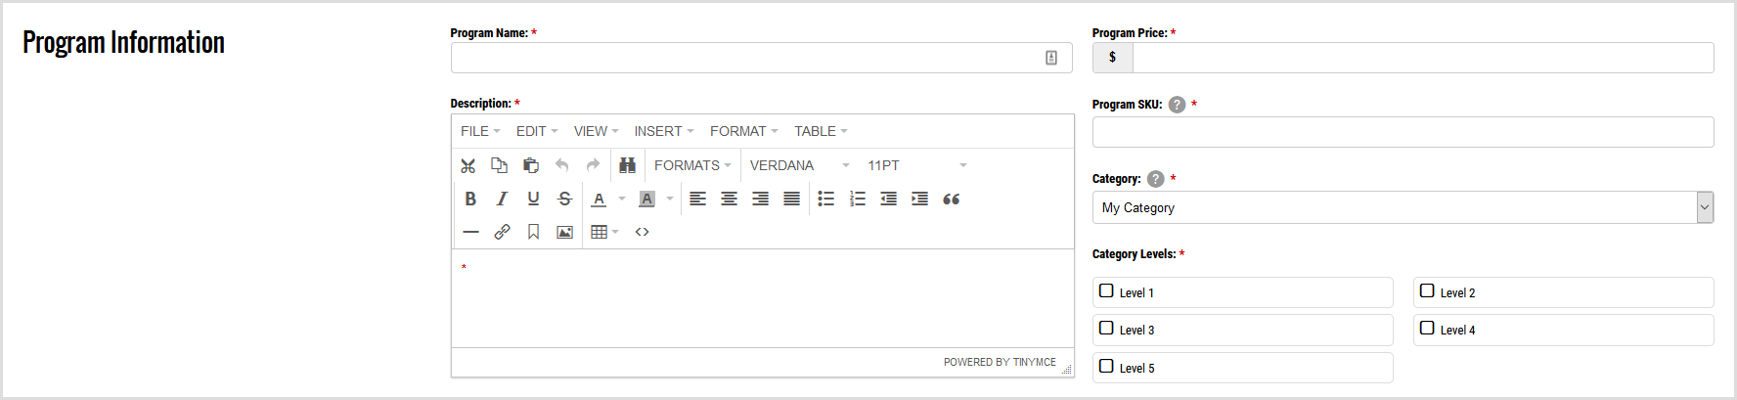Open the Category dropdown showing My Category
Screen dimensions: 1737x400
(x=1403, y=207)
